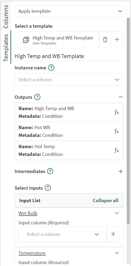Switch to the Columns tab

[x=6, y=16]
